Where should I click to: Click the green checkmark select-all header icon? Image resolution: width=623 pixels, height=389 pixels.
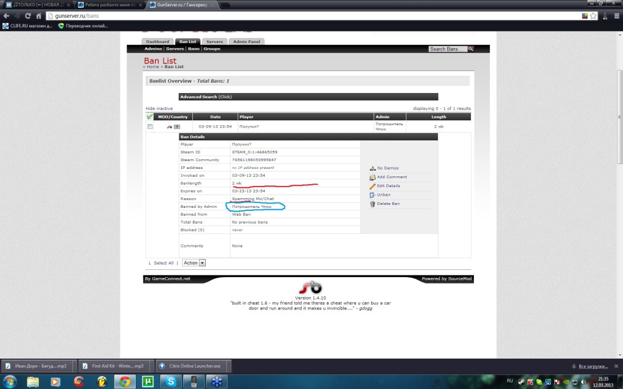click(x=150, y=117)
